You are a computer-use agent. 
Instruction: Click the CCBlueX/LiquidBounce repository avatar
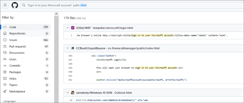(x=73, y=48)
